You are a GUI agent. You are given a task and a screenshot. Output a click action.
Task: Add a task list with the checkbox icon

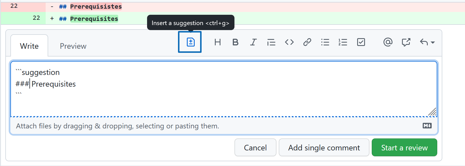point(361,42)
